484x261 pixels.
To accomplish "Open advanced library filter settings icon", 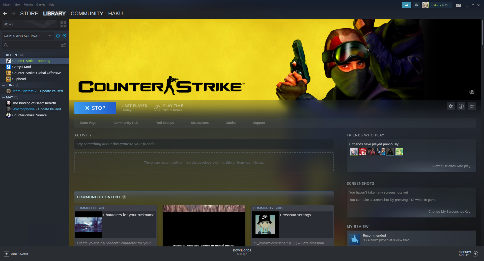I will tap(63, 45).
